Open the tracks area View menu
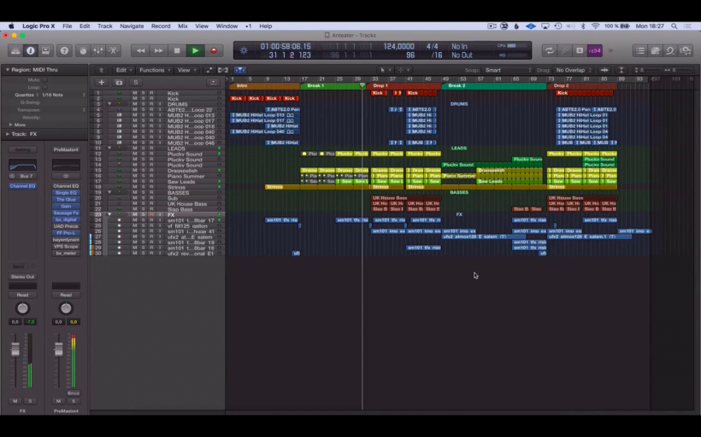 point(186,70)
